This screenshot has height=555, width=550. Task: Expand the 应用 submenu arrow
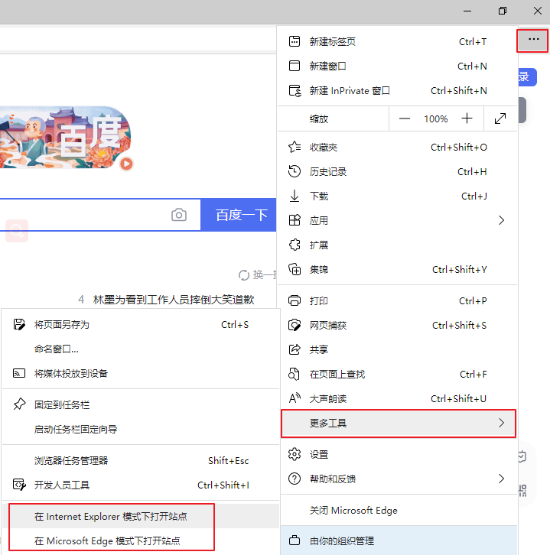501,220
